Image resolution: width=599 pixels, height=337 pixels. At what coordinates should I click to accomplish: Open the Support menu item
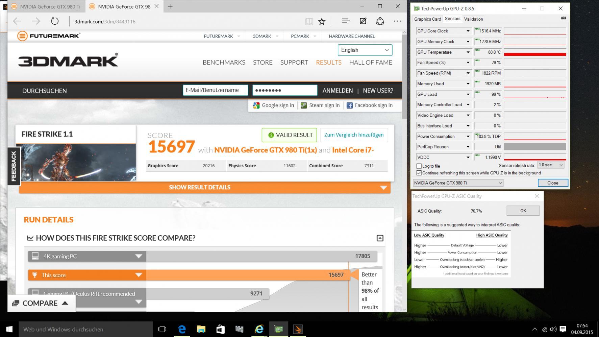pos(294,62)
